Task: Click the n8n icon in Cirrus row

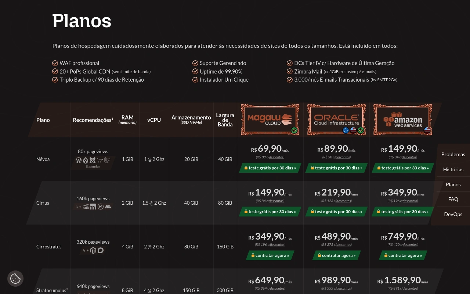Action: [x=86, y=207]
